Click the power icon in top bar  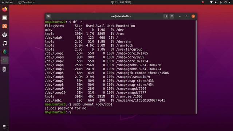226,2
